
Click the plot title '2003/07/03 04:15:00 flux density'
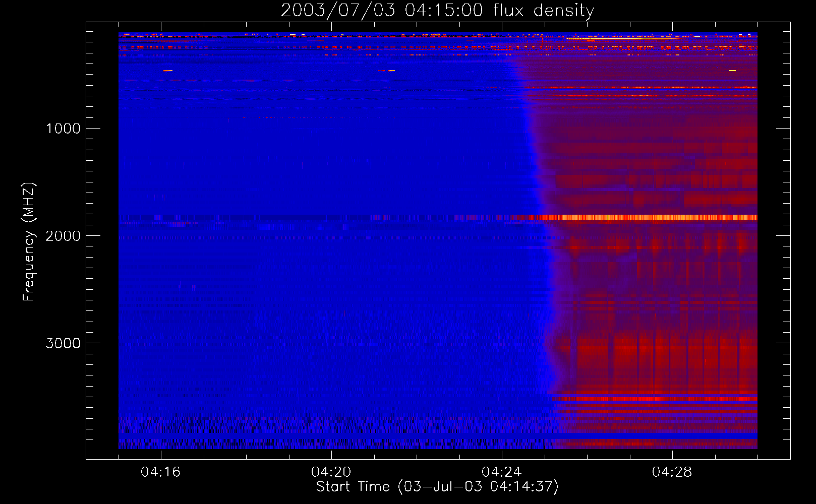coord(437,10)
